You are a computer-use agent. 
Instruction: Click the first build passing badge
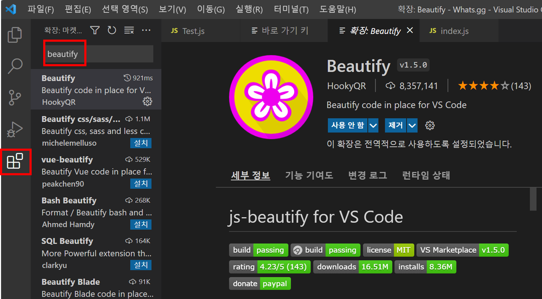point(259,250)
